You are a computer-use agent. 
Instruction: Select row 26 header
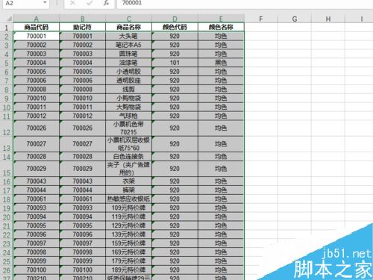click(x=7, y=270)
